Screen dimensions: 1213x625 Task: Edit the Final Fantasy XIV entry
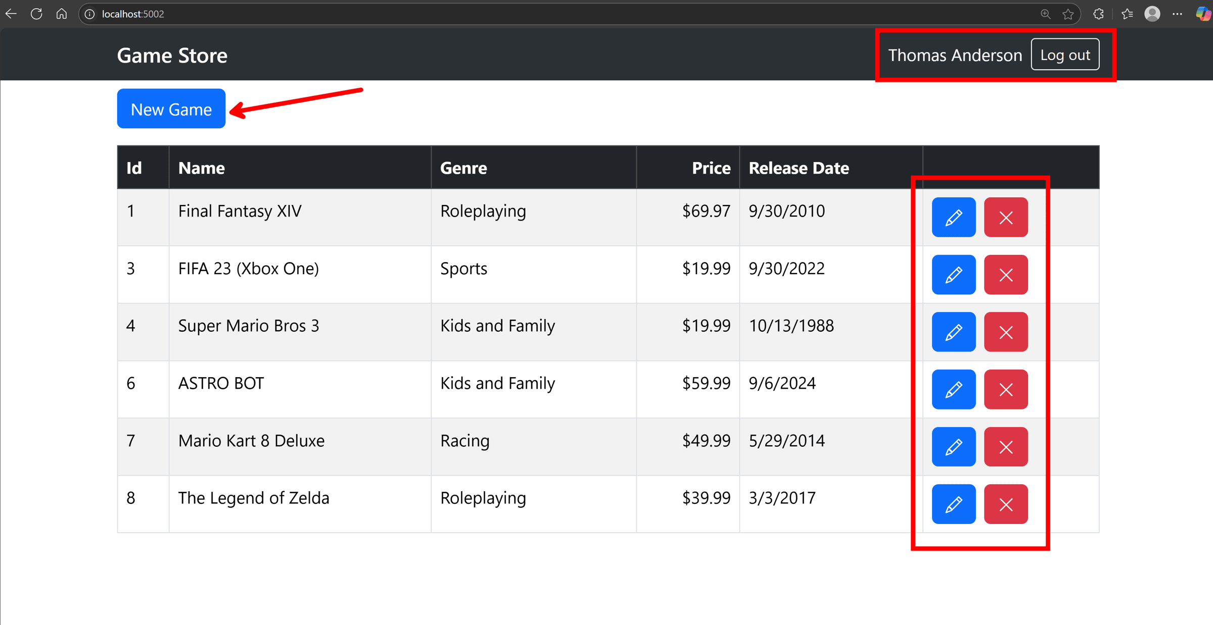[953, 217]
